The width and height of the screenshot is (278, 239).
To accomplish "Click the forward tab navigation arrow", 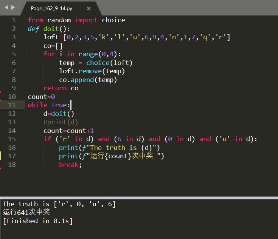I will [x=13, y=8].
